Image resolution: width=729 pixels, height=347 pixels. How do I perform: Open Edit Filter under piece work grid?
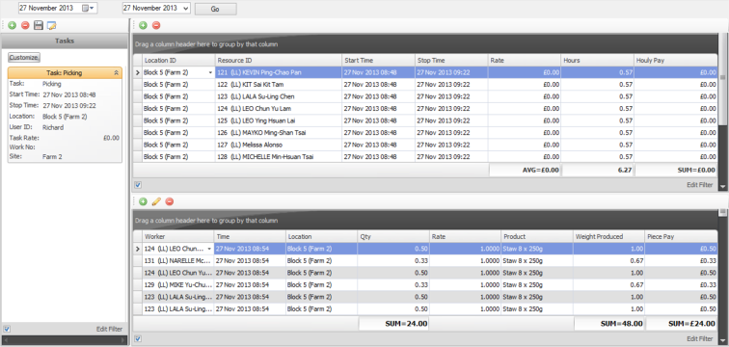700,338
